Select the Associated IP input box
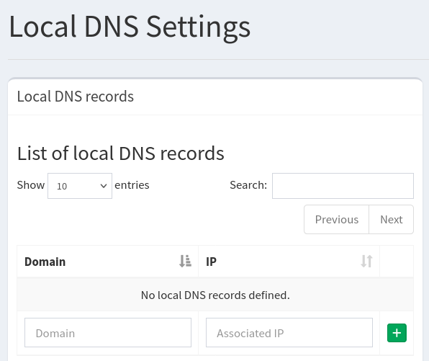 coord(289,332)
